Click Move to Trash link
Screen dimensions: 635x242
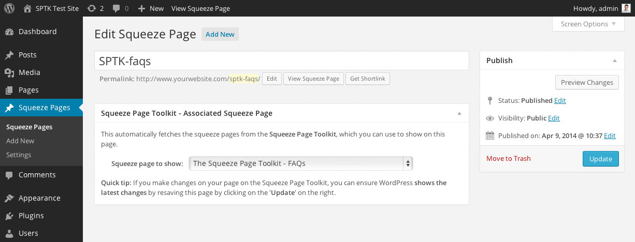coord(509,158)
